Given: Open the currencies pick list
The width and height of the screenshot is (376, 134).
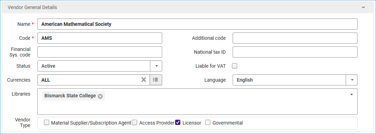Looking at the screenshot, I should coord(156,80).
